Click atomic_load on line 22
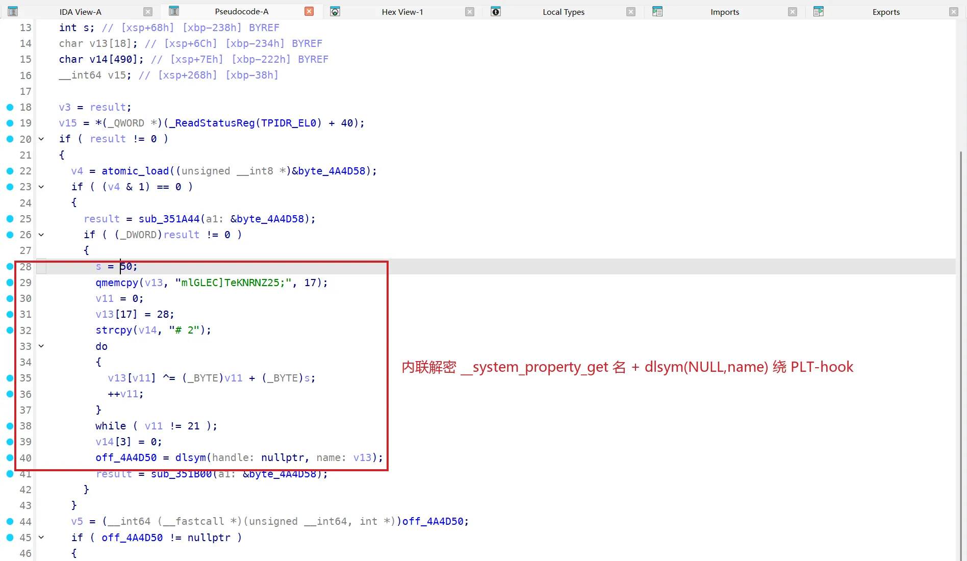Image resolution: width=967 pixels, height=561 pixels. (x=135, y=171)
